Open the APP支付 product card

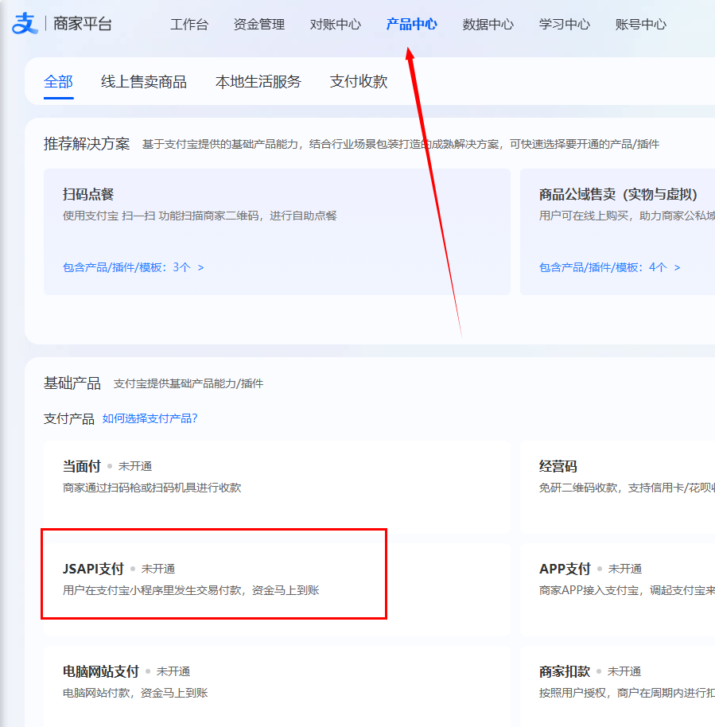pyautogui.click(x=617, y=589)
